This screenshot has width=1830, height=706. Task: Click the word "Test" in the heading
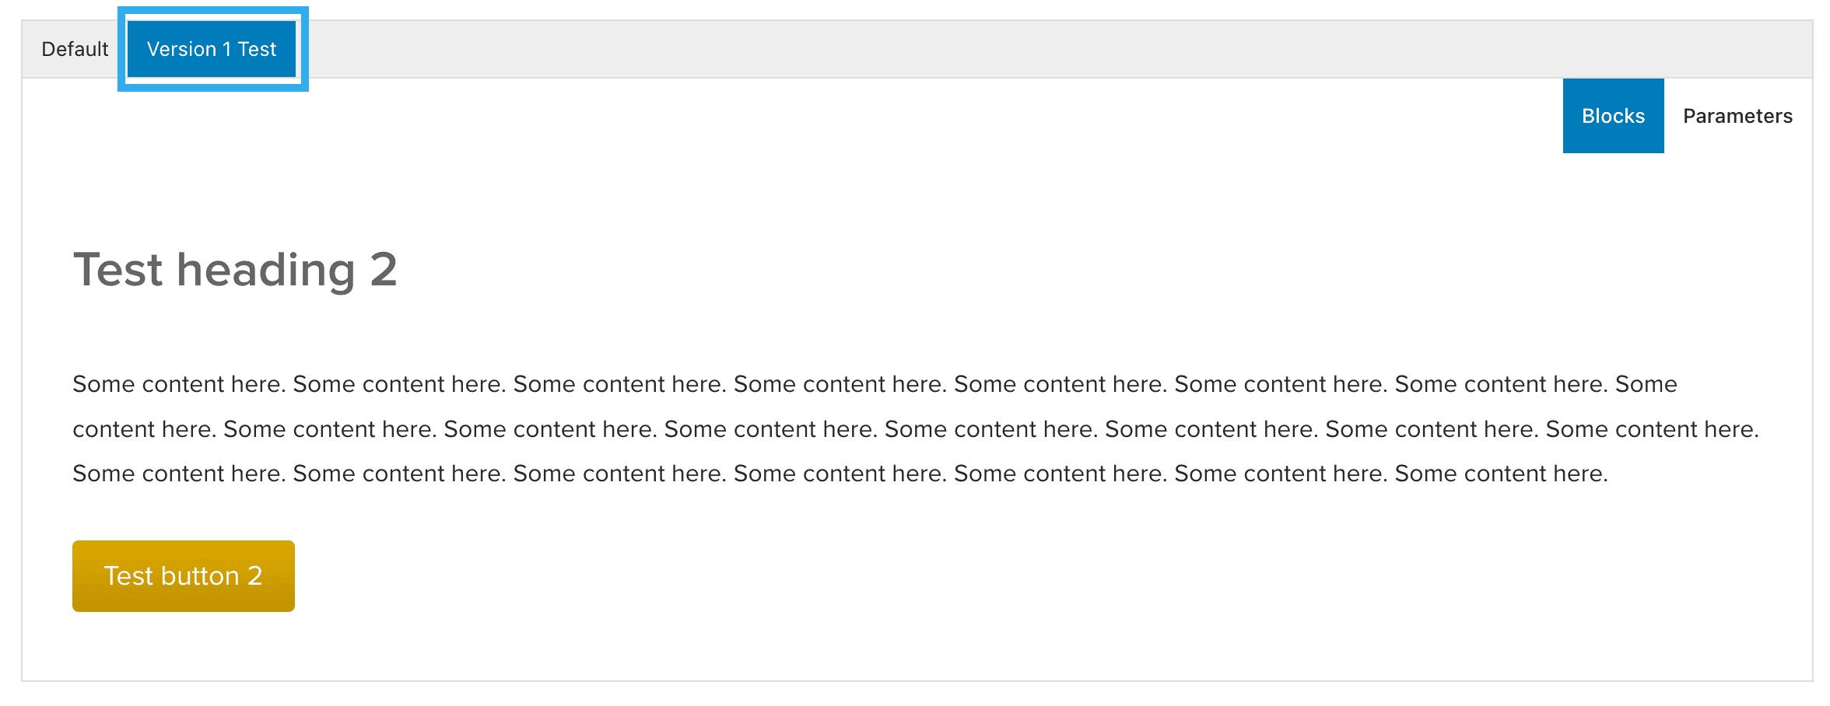(x=117, y=270)
